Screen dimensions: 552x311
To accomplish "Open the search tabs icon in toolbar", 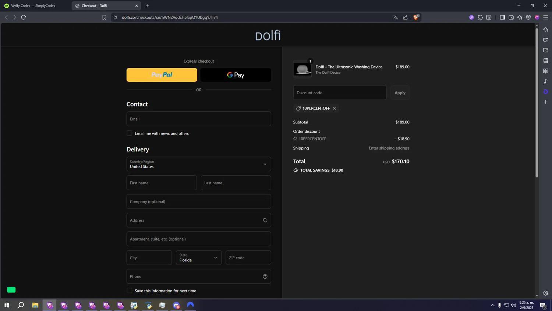I will [x=489, y=17].
